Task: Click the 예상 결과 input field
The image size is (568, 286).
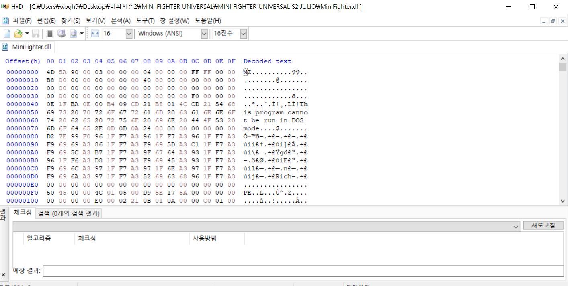Action: click(x=303, y=271)
